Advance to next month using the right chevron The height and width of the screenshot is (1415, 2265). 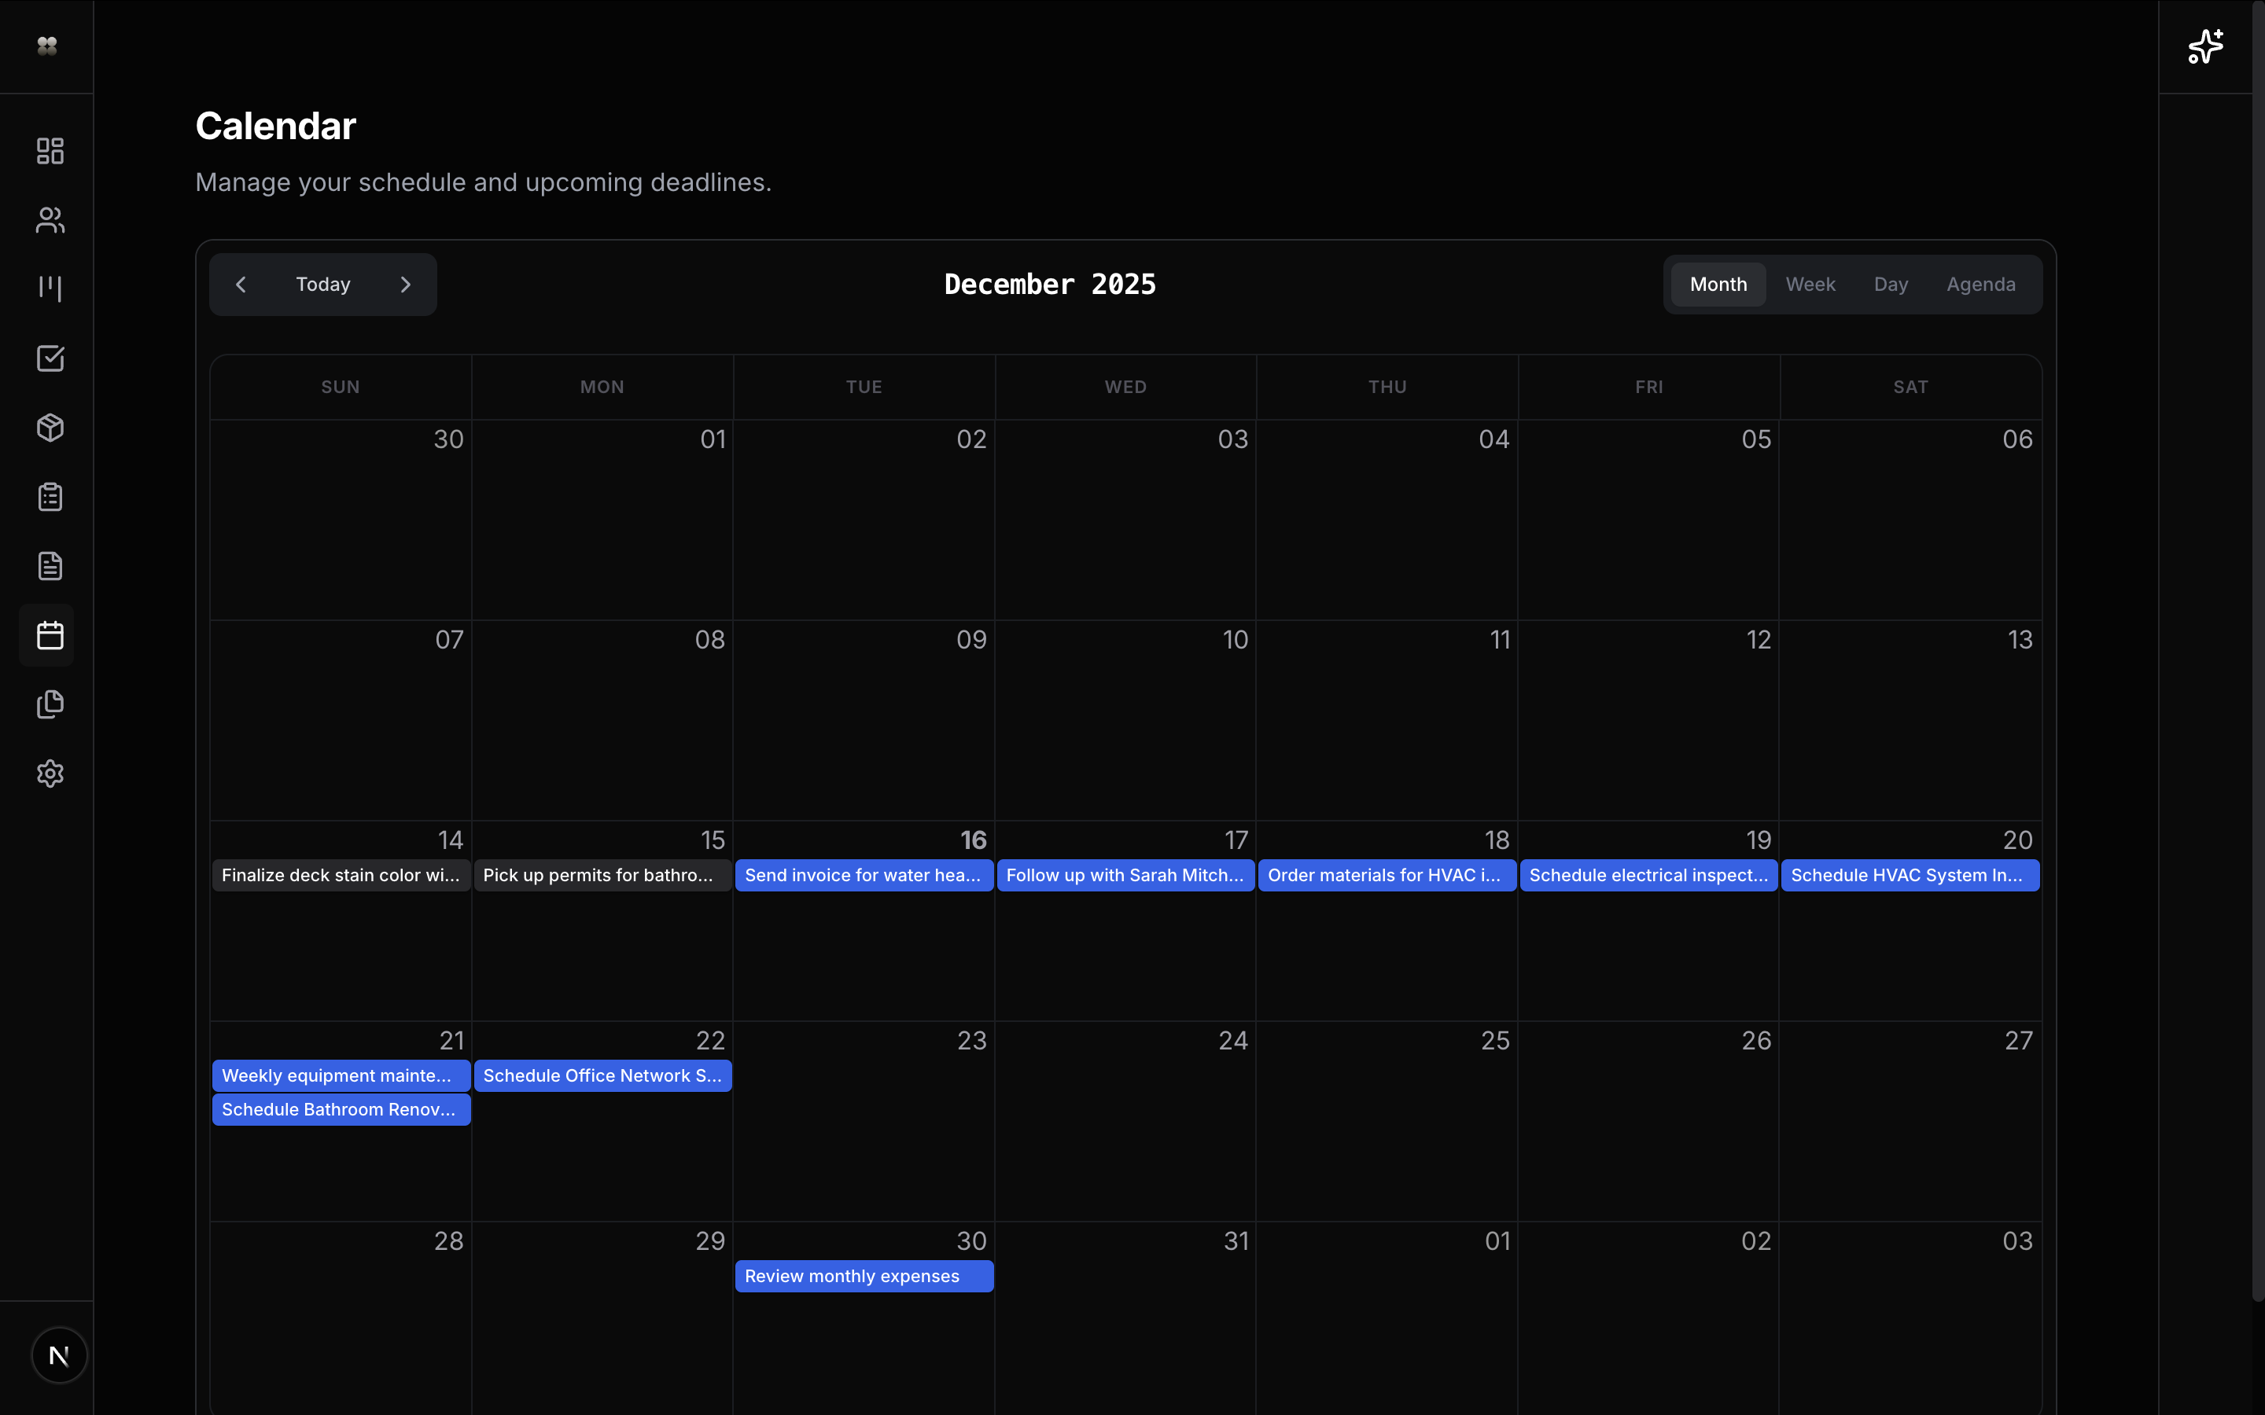tap(405, 284)
